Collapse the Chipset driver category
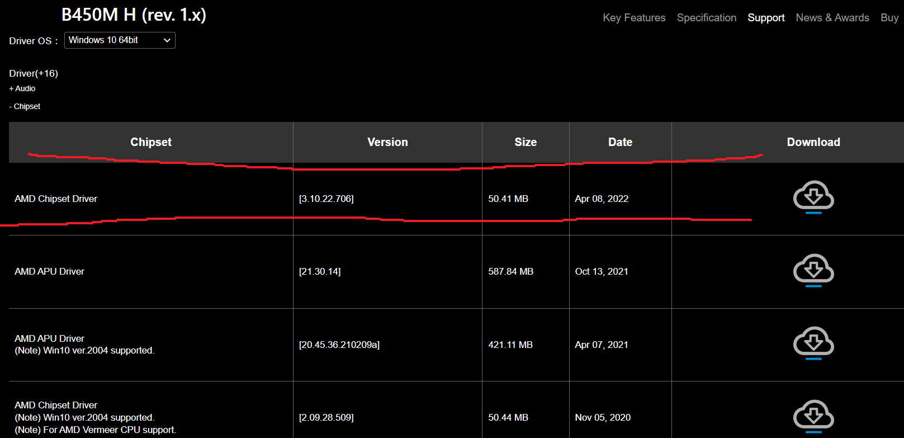The width and height of the screenshot is (904, 438). pos(25,106)
